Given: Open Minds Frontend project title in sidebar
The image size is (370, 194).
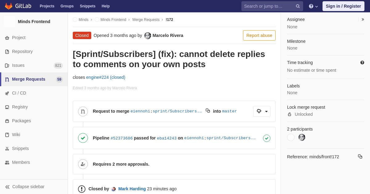Looking at the screenshot, I should 34,22.
